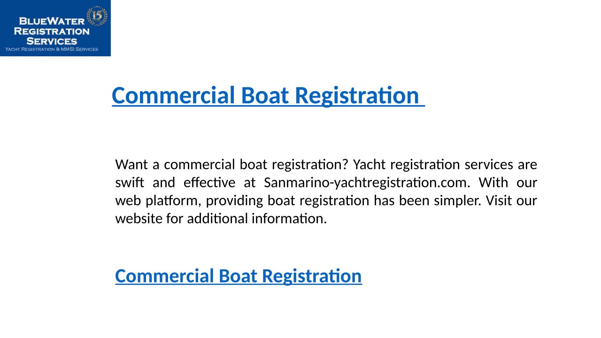
Task: Click the 'BlueWater' word in the logo
Action: tap(51, 21)
